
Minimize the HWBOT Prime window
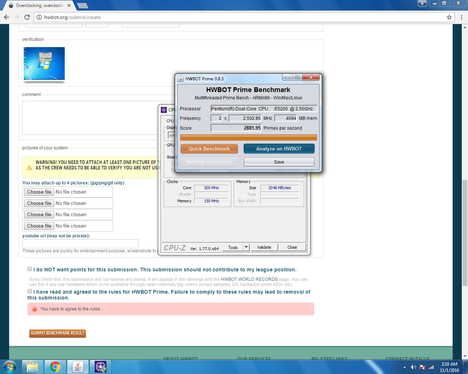click(287, 77)
